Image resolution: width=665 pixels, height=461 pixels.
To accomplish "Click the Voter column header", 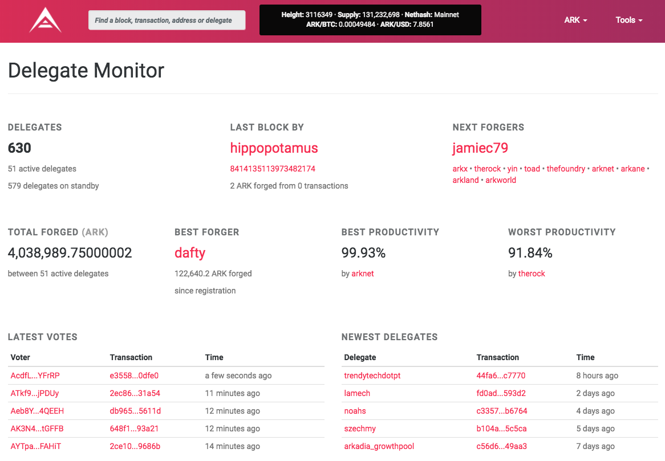I will [x=21, y=358].
